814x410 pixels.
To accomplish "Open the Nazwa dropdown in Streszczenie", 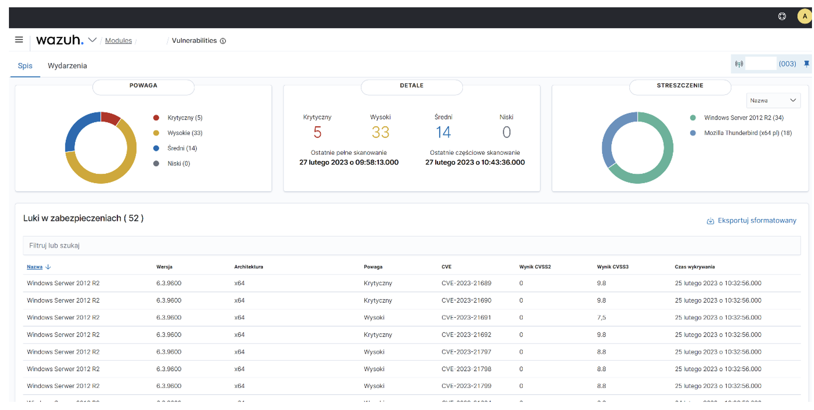I will tap(773, 101).
